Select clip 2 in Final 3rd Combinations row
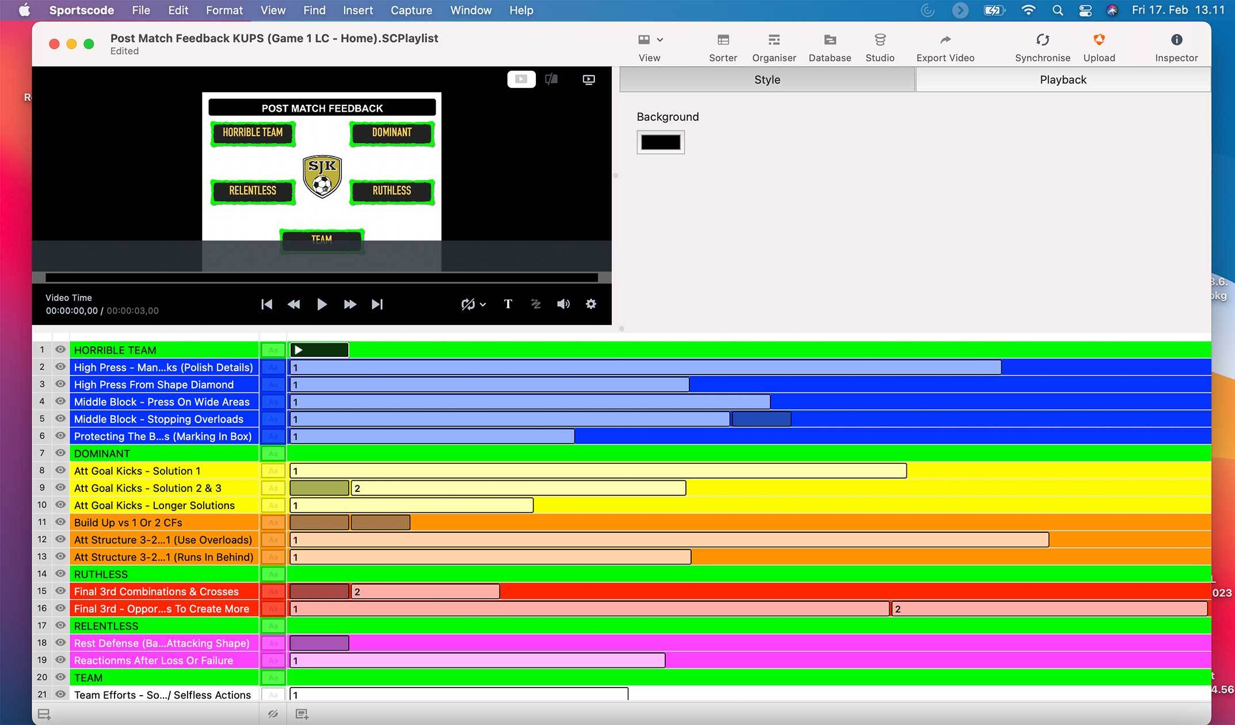 425,592
